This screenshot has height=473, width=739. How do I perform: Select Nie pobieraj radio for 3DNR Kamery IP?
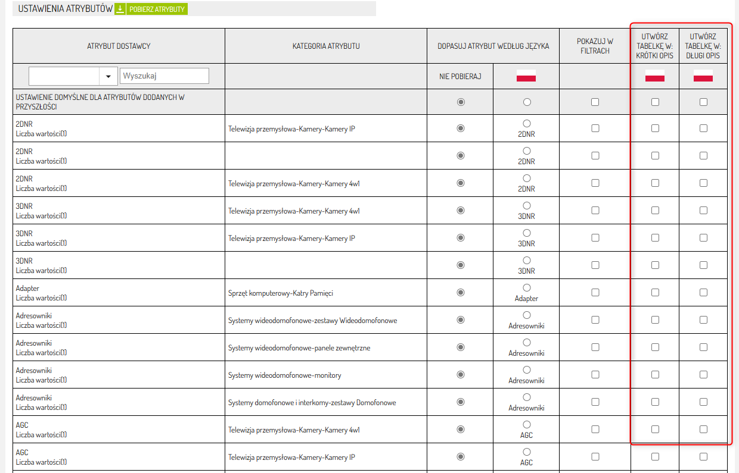[x=460, y=237]
